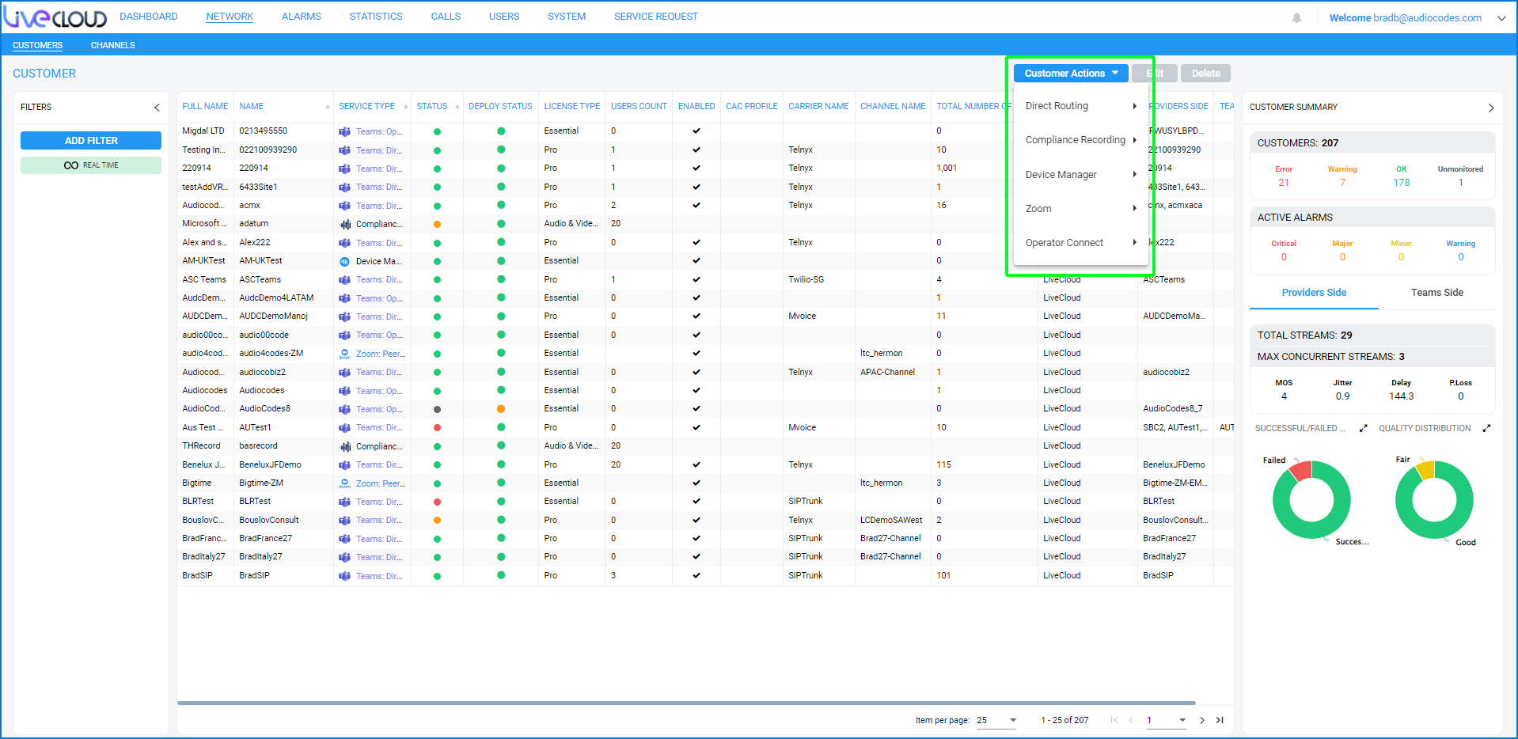The image size is (1518, 739).
Task: Open the Statistics tab
Action: (x=376, y=17)
